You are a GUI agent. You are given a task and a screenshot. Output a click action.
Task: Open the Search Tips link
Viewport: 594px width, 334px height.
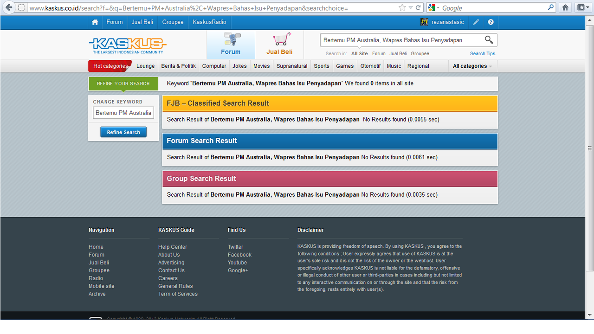coord(483,53)
